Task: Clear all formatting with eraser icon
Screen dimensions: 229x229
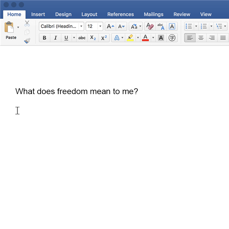Action: tap(150, 26)
